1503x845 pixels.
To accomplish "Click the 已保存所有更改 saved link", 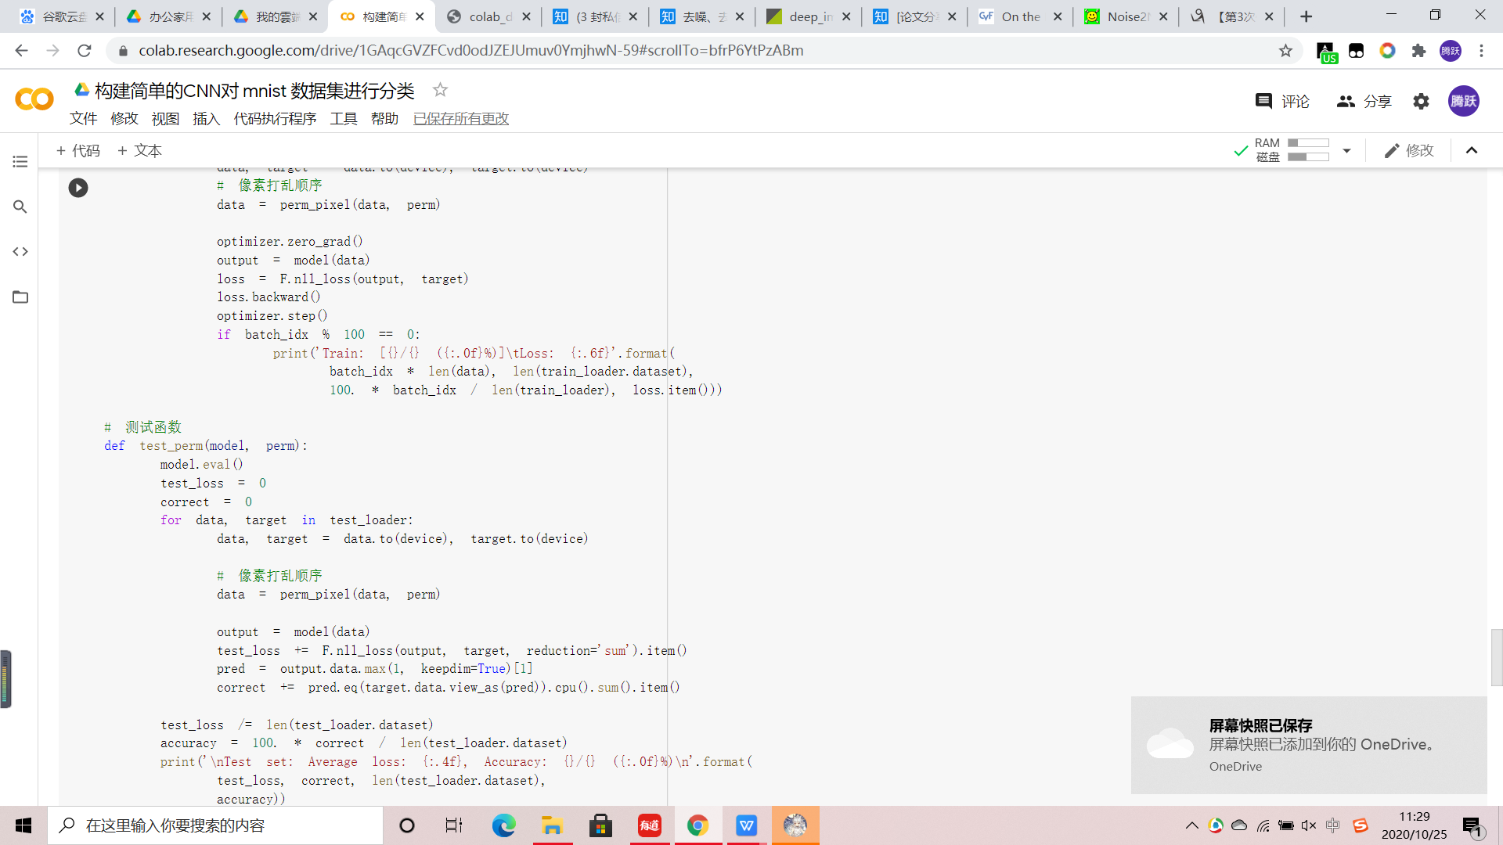I will coord(461,118).
